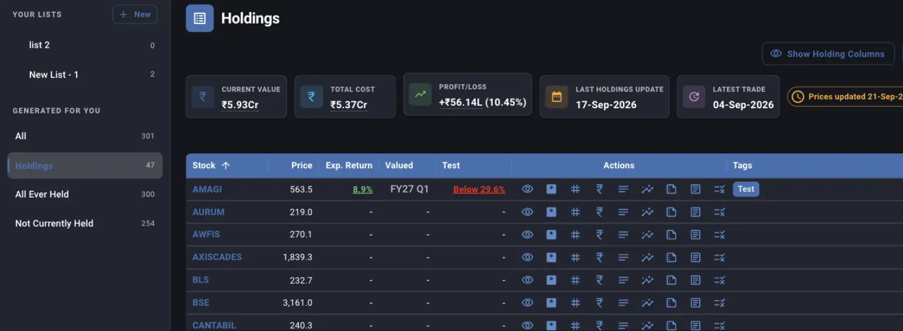Open the AMAGI stock link

(x=207, y=189)
